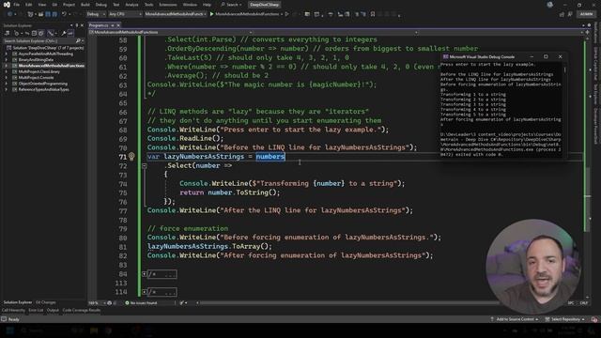601x338 pixels.
Task: Expand the ReferenceTypesAndValueTypes project node
Action: click(x=7, y=90)
